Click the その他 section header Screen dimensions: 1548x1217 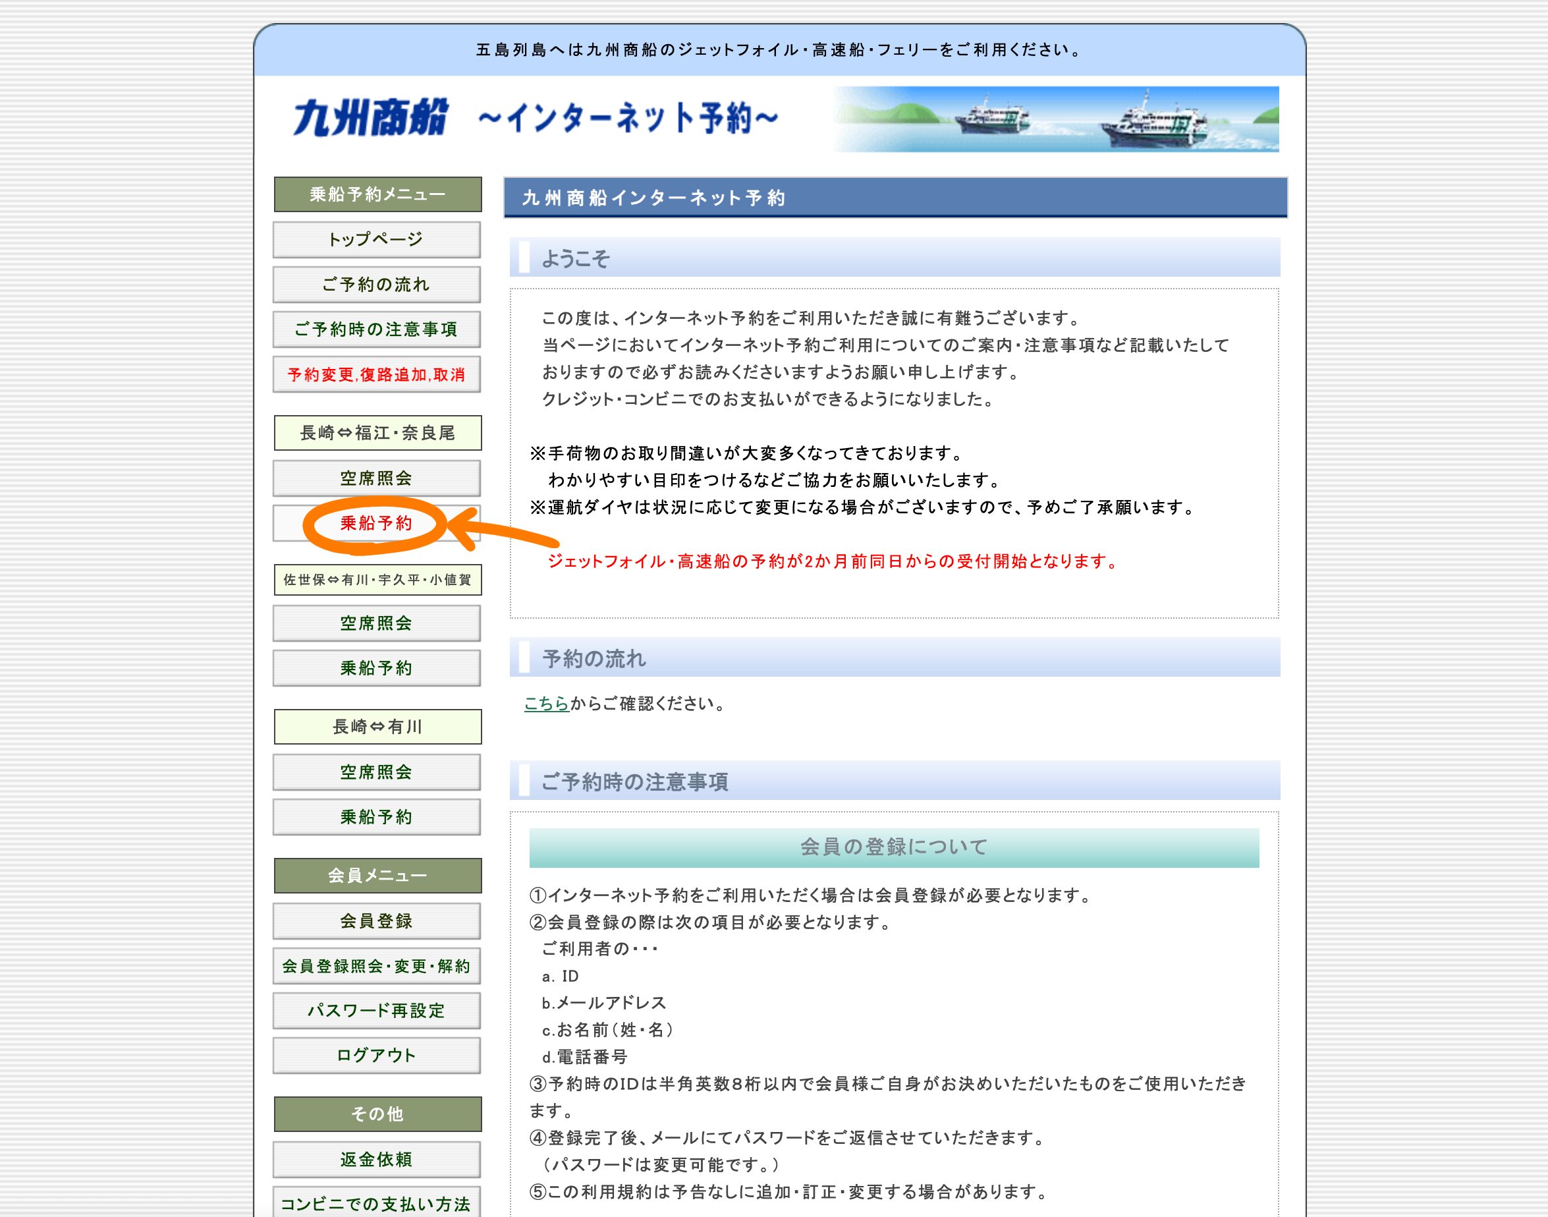click(377, 1114)
